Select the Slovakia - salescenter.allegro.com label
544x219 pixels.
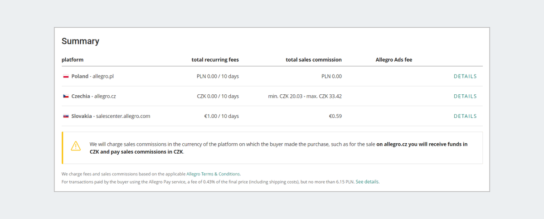click(111, 117)
